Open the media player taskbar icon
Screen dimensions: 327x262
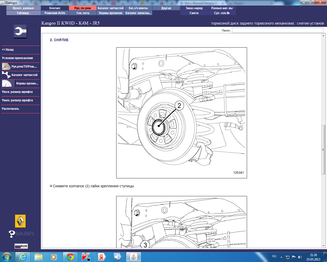pos(54,257)
